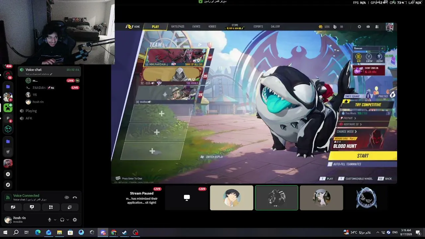Select the TIDE RIVALS team member card
Viewport: 425px width, 239px height.
click(172, 76)
